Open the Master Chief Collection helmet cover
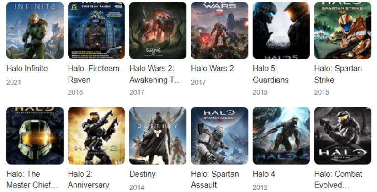Viewport: 377px width, 192px height. (35, 136)
